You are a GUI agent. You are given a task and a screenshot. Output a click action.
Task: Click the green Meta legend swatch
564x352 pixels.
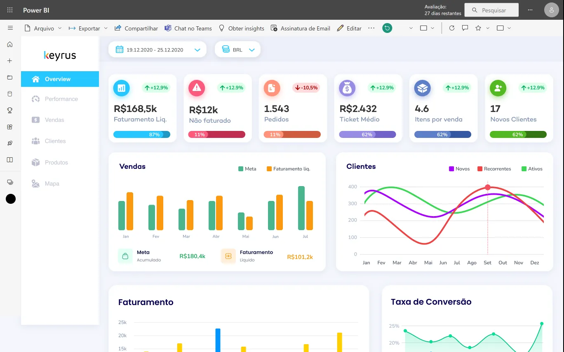click(x=241, y=169)
